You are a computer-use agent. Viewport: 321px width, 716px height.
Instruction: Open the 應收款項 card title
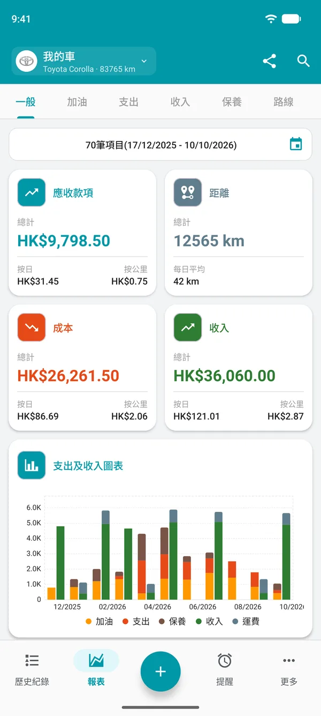click(73, 193)
